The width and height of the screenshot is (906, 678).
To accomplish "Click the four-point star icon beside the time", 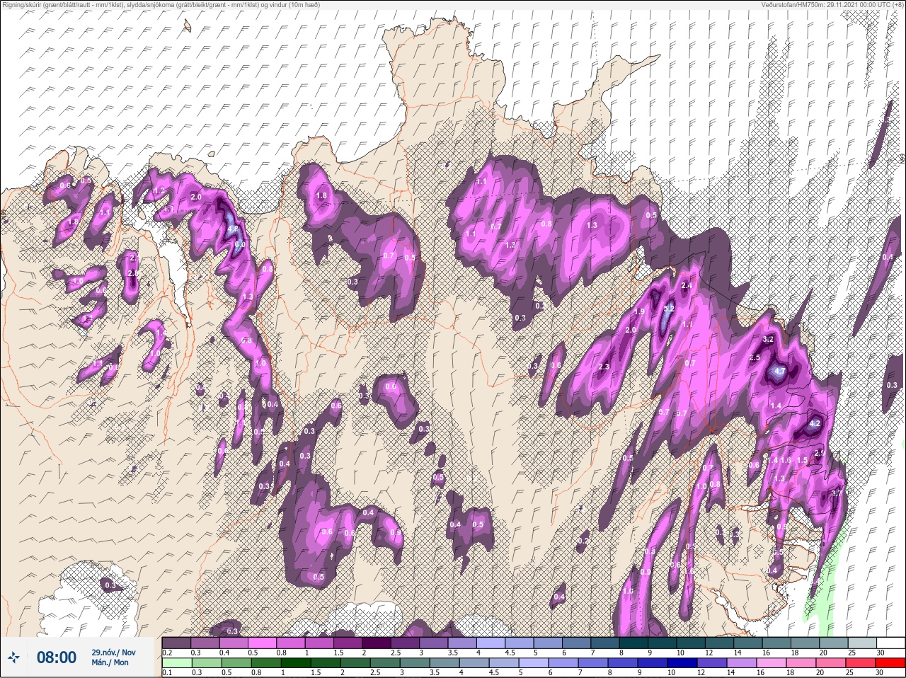I will tap(14, 658).
